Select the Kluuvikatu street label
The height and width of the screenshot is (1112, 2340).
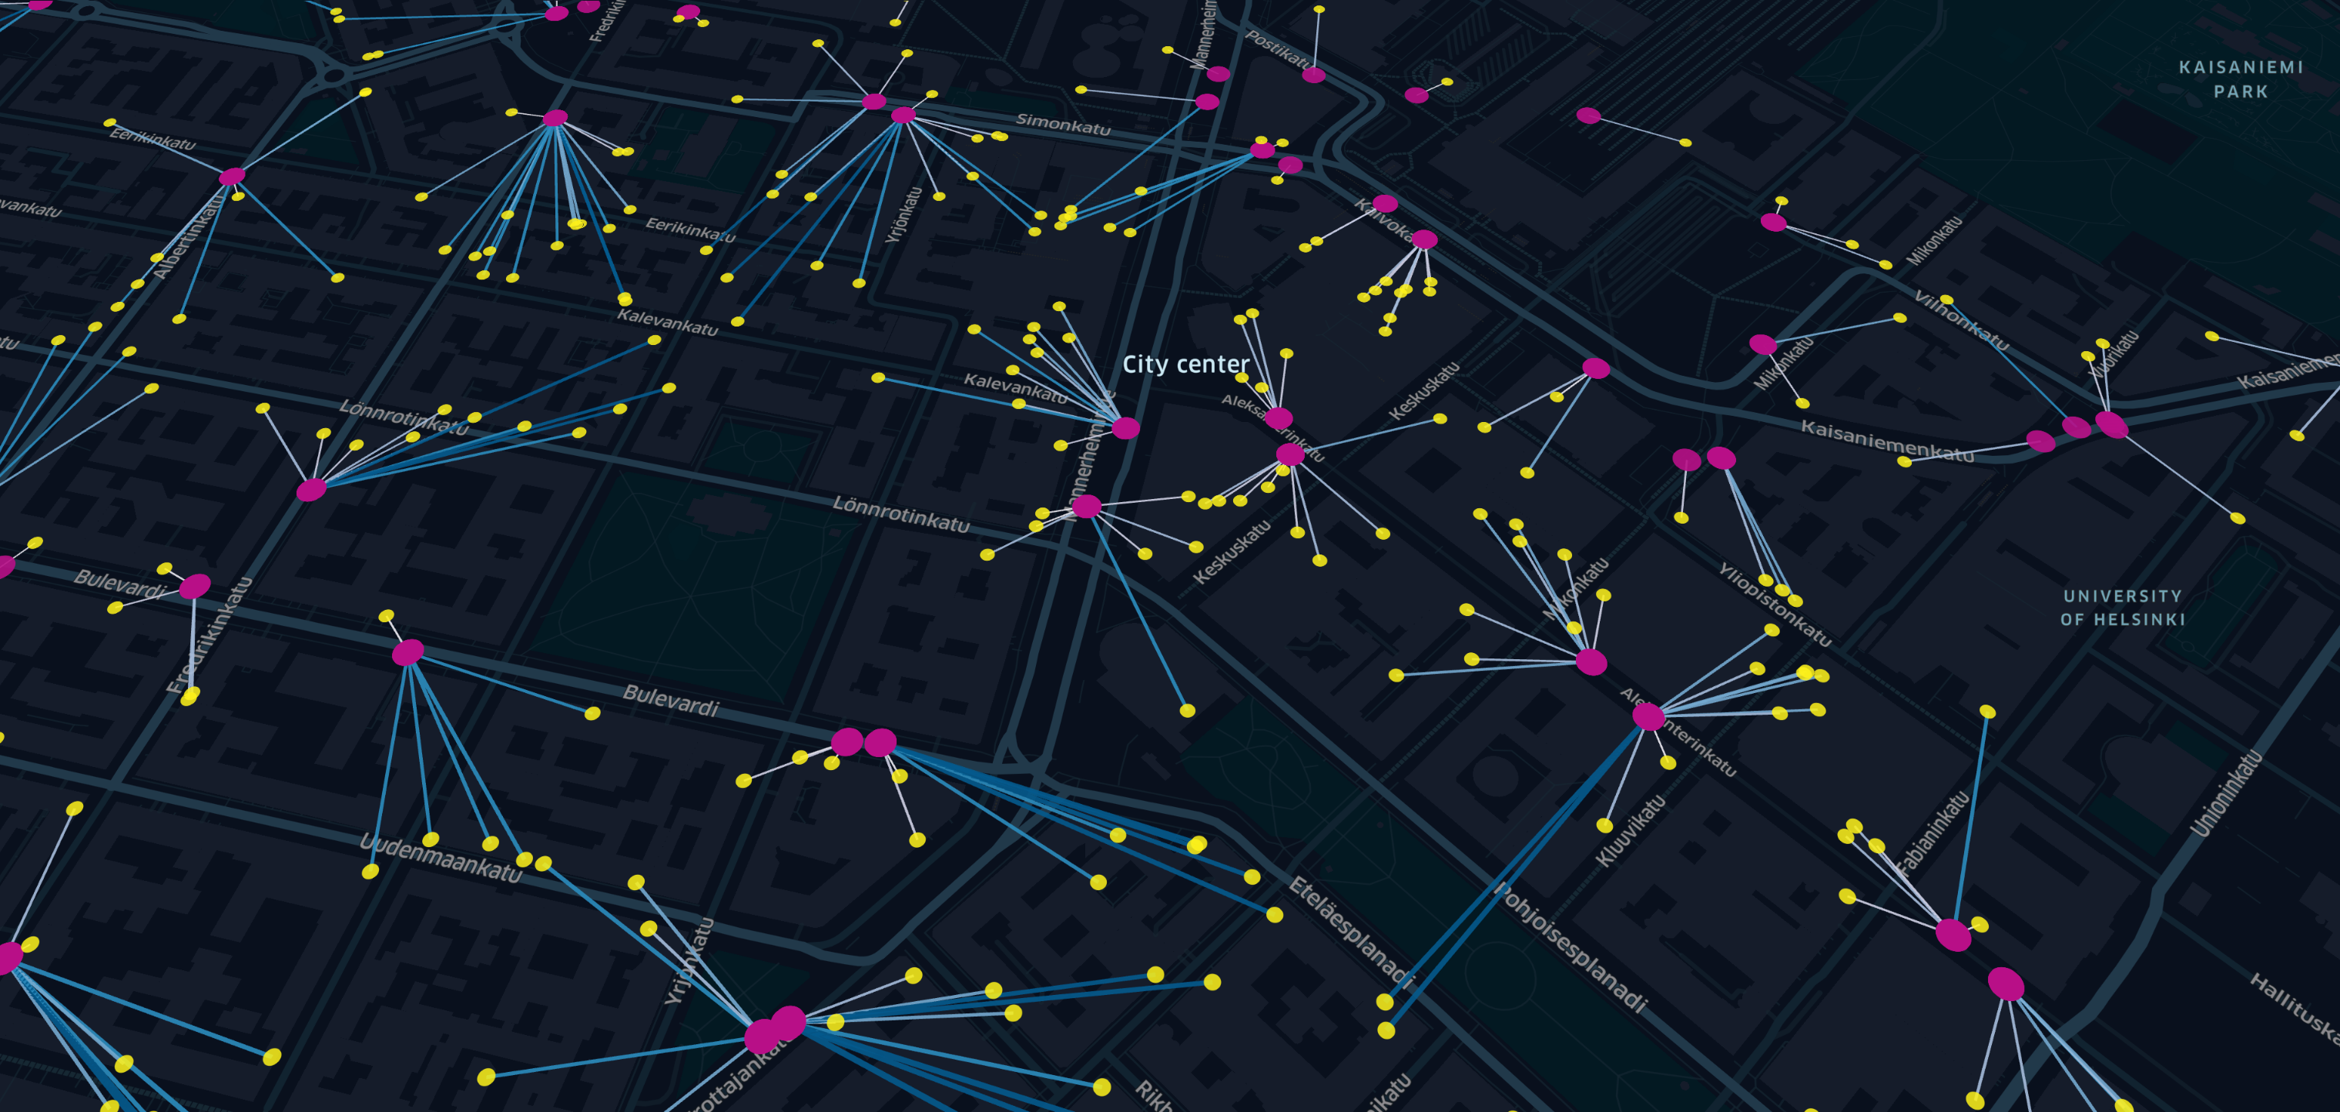(x=1631, y=830)
